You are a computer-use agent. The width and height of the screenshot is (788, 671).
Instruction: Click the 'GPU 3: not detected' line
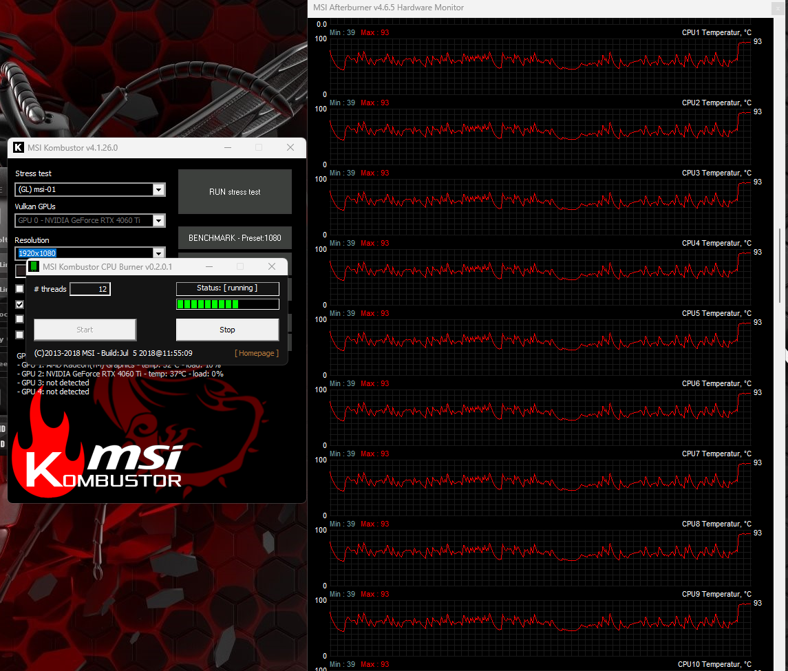click(x=53, y=383)
